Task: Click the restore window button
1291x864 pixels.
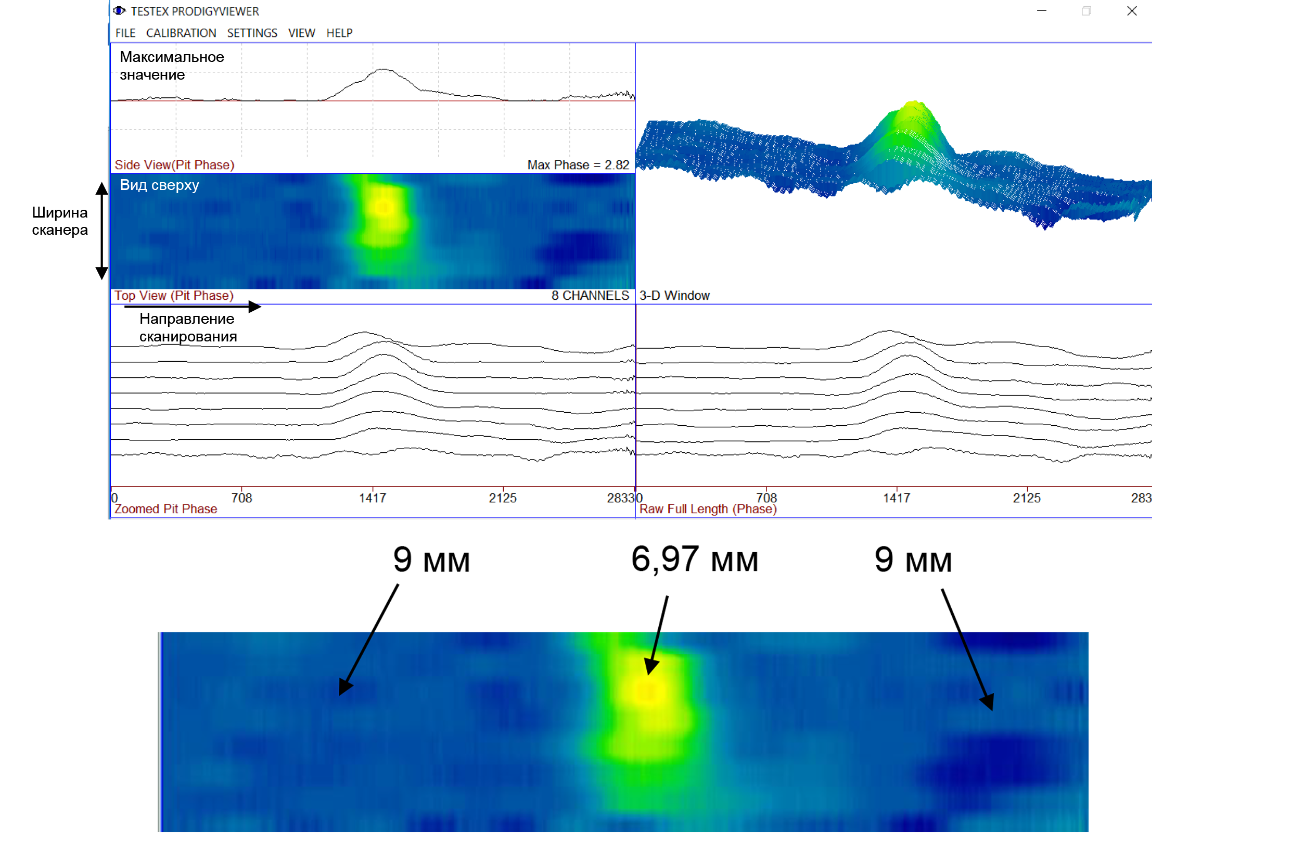Action: point(1085,11)
